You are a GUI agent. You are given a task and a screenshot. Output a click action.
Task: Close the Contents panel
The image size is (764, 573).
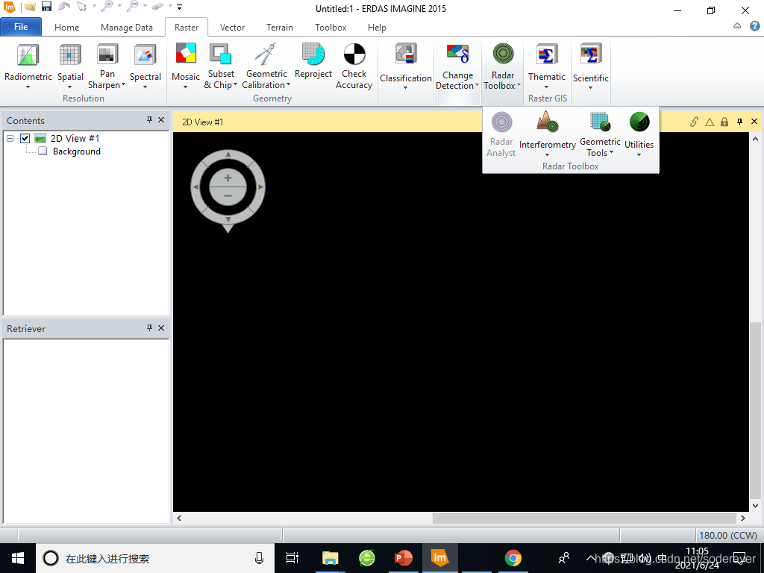click(161, 120)
